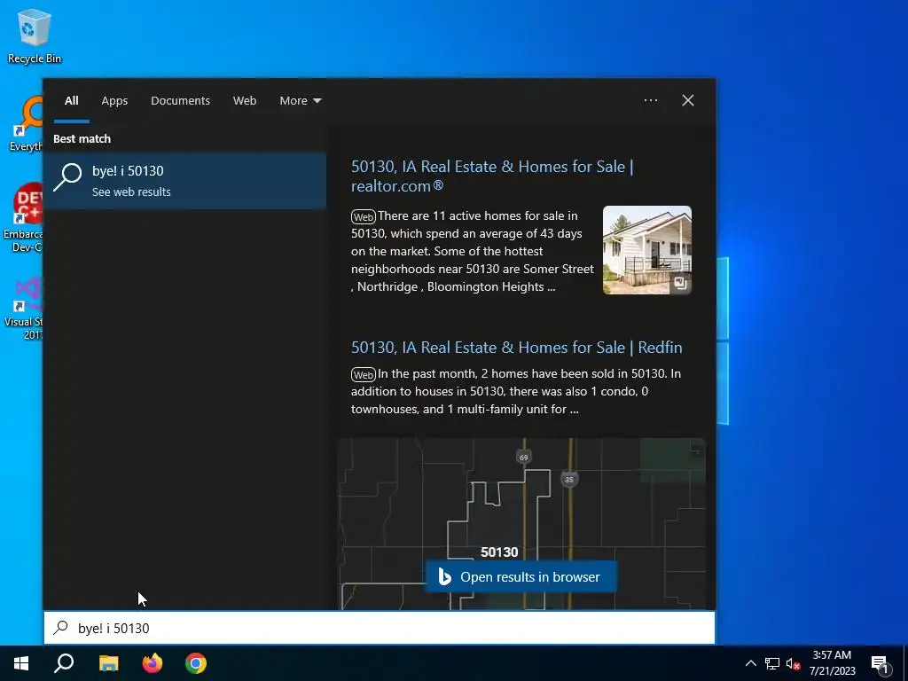Switch to the Documents tab
Image resolution: width=908 pixels, height=681 pixels.
[180, 100]
